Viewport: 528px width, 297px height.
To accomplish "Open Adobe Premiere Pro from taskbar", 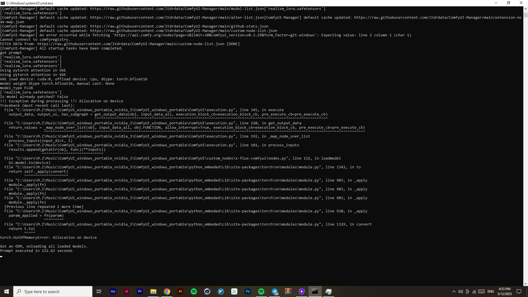I will click(x=140, y=291).
